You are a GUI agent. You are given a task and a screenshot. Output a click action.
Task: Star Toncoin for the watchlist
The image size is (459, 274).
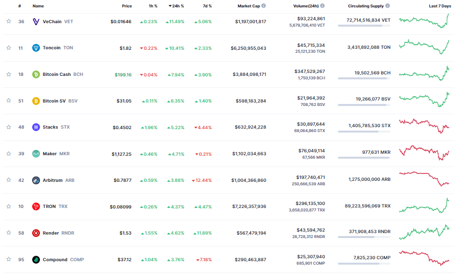(9, 48)
